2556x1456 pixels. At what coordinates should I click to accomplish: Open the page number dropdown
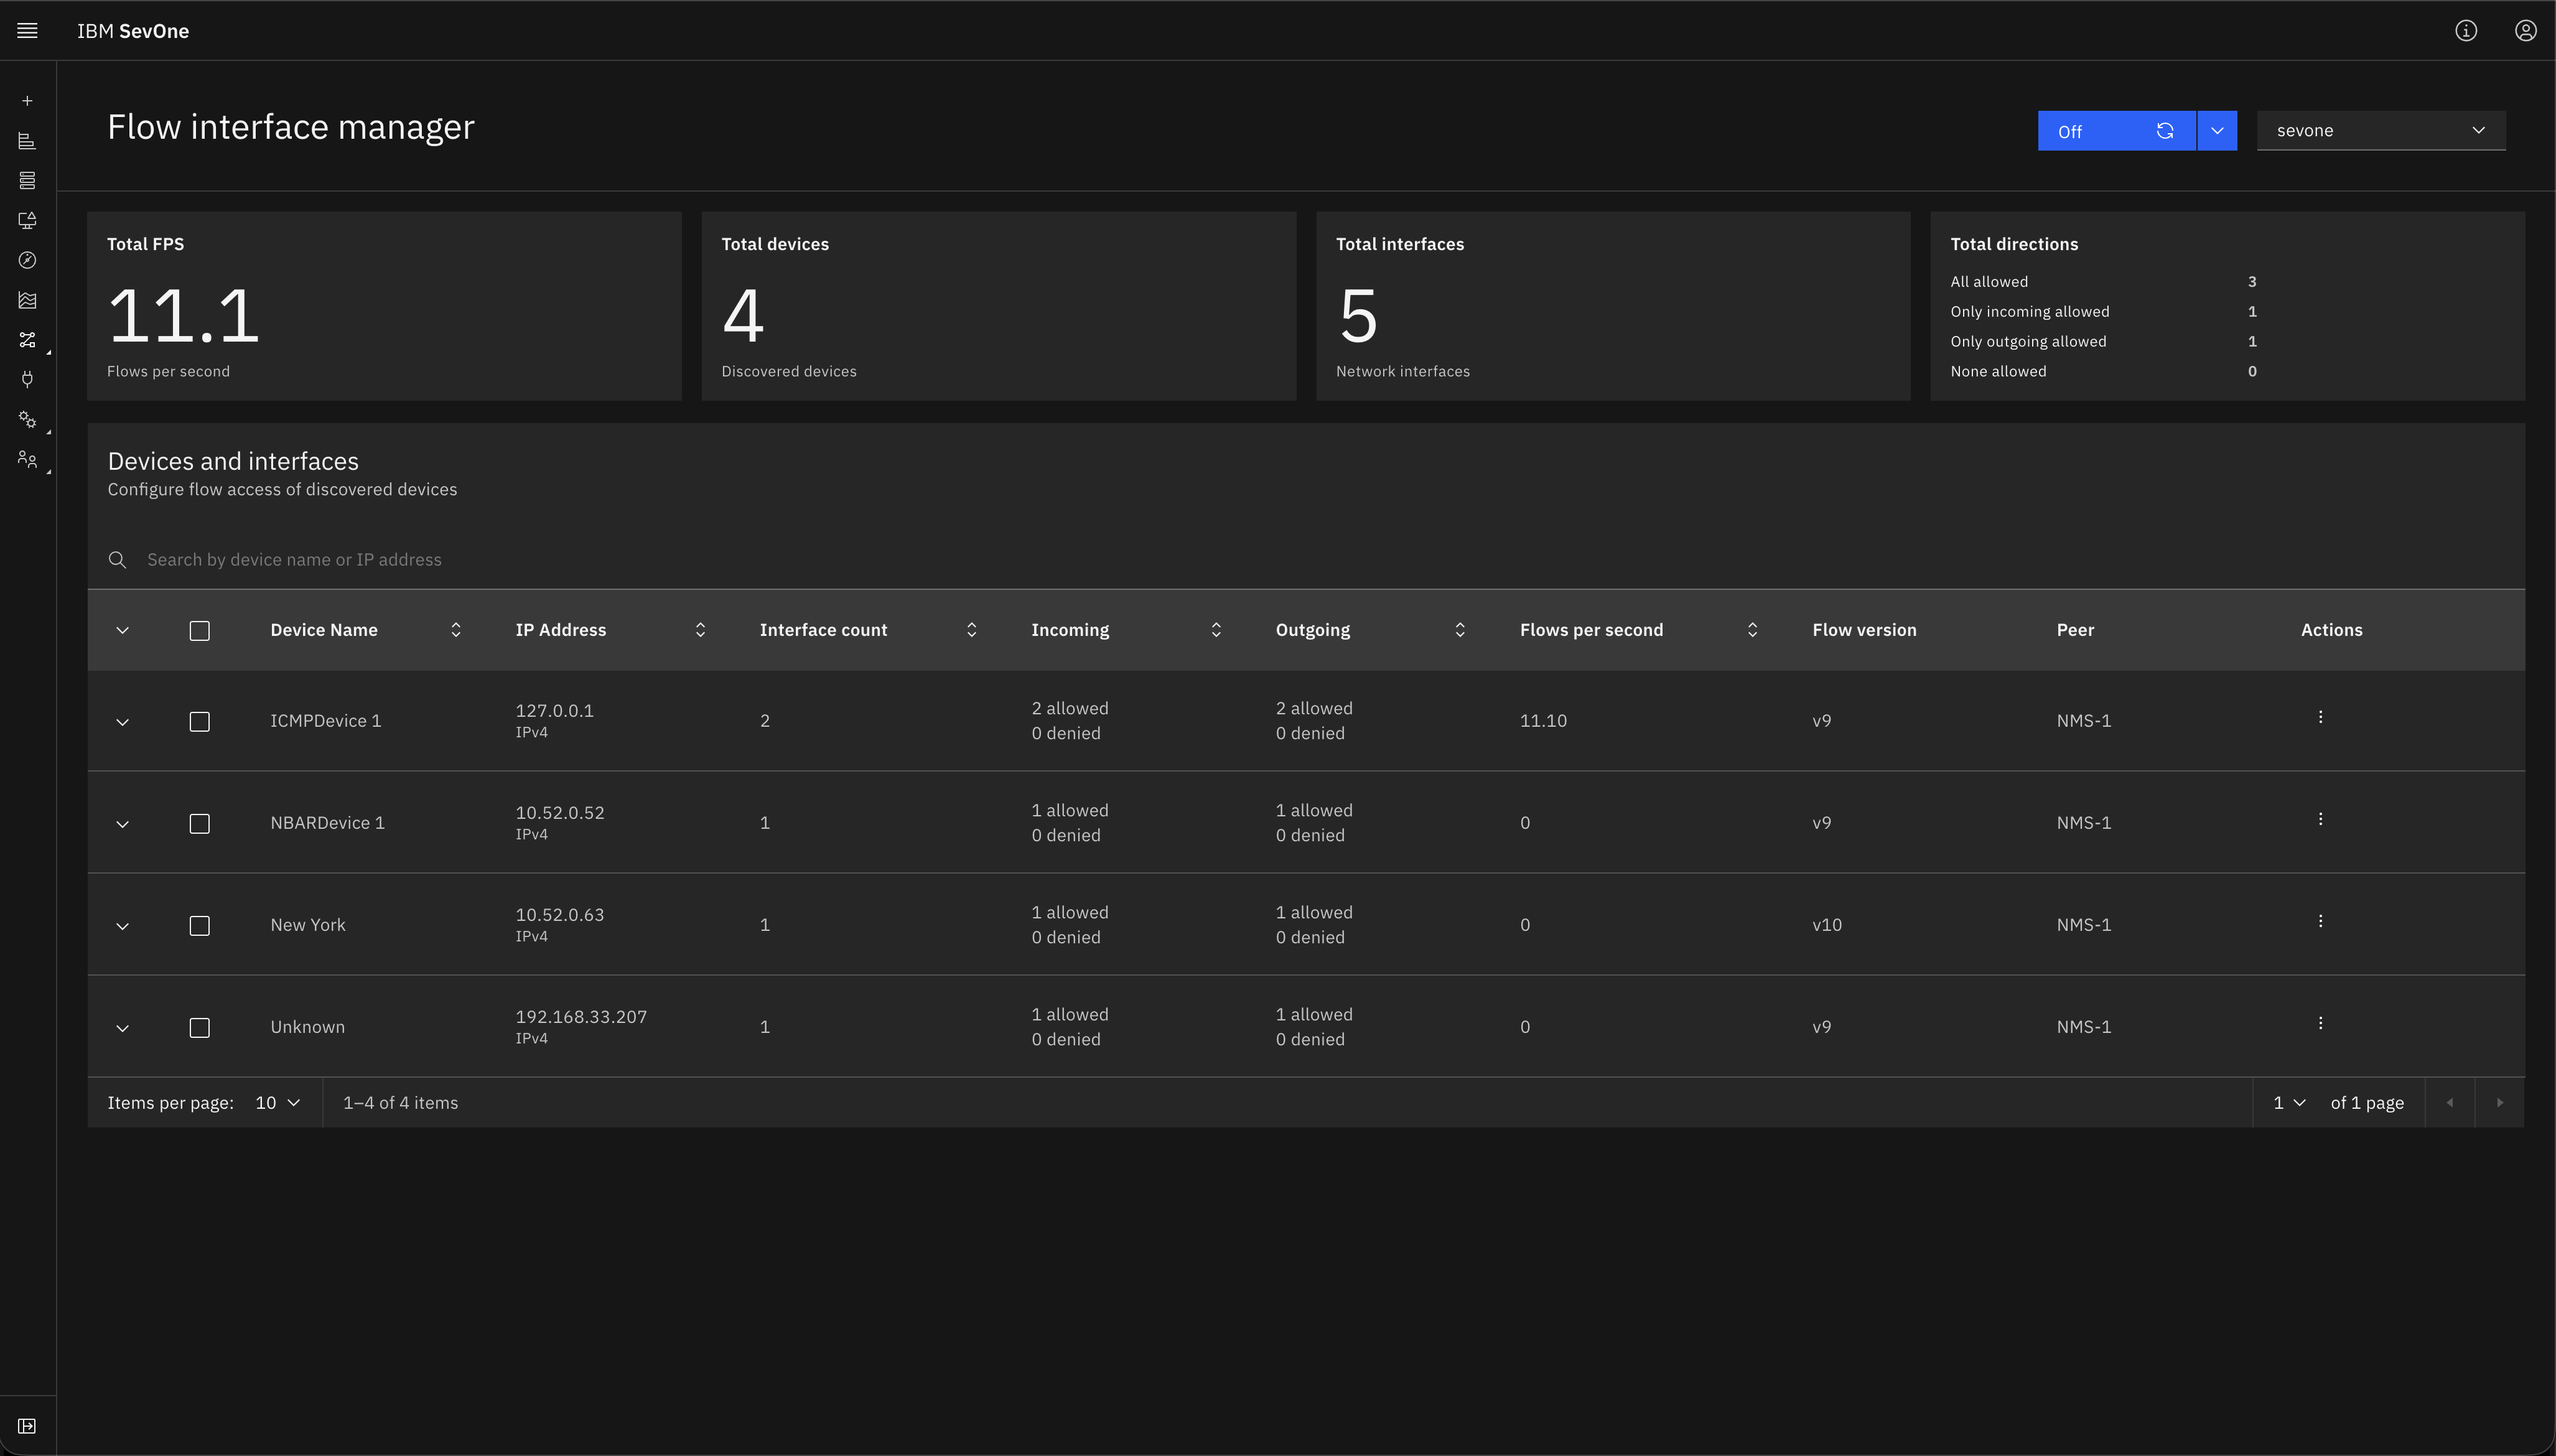point(2289,1103)
